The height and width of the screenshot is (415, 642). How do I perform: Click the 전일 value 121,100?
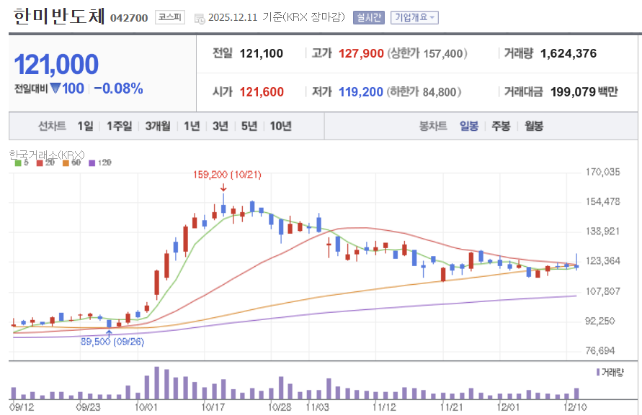[262, 53]
